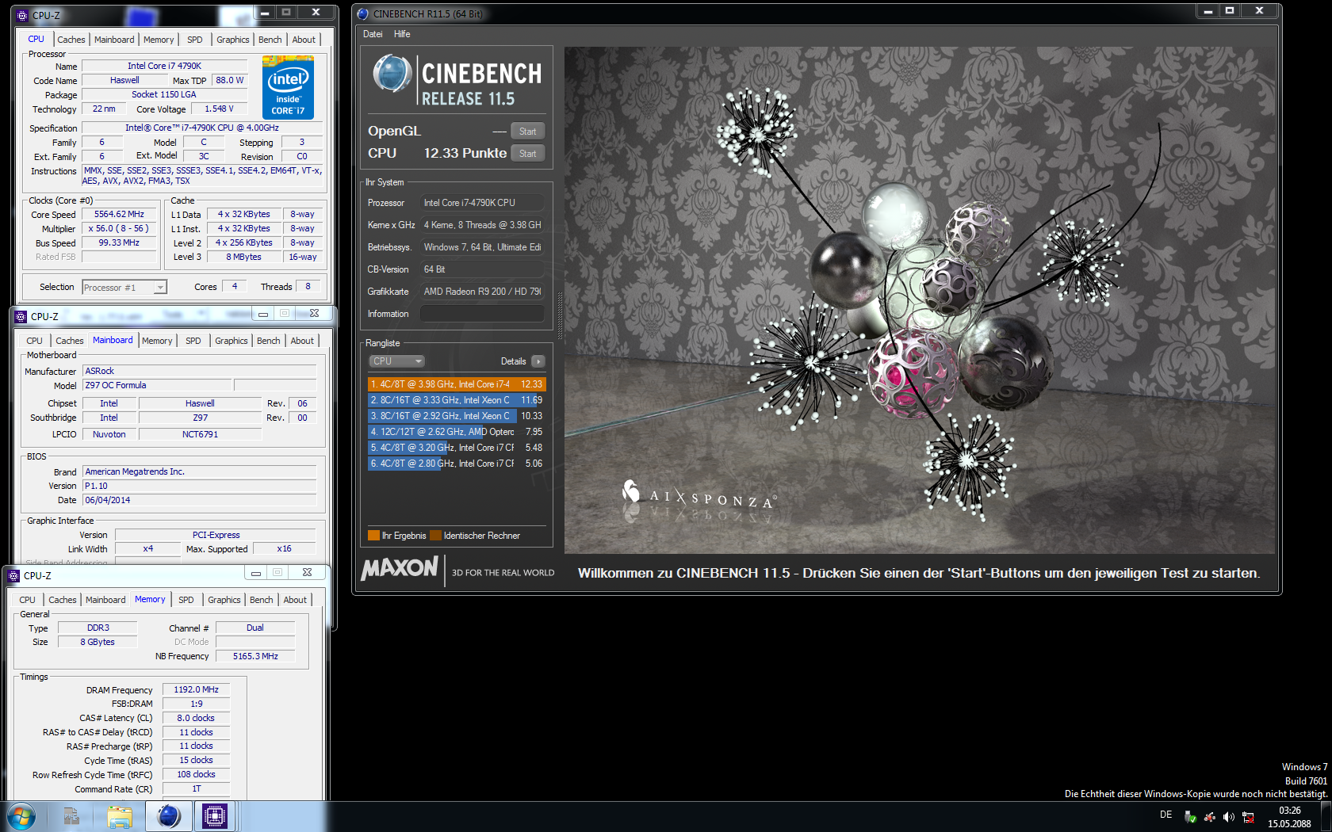1332x832 pixels.
Task: Click the Show desktop strip beside the clock
Action: (1326, 817)
